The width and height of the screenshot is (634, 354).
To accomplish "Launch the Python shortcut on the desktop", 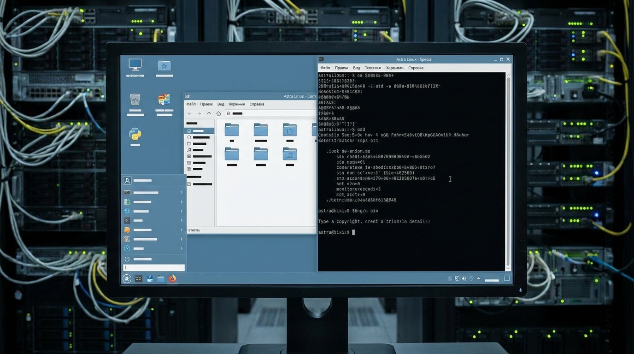I will 135,134.
